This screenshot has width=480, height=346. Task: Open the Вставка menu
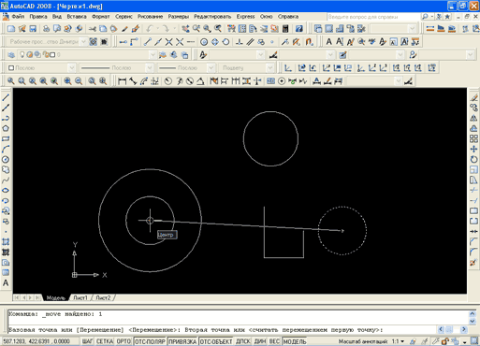pyautogui.click(x=77, y=17)
